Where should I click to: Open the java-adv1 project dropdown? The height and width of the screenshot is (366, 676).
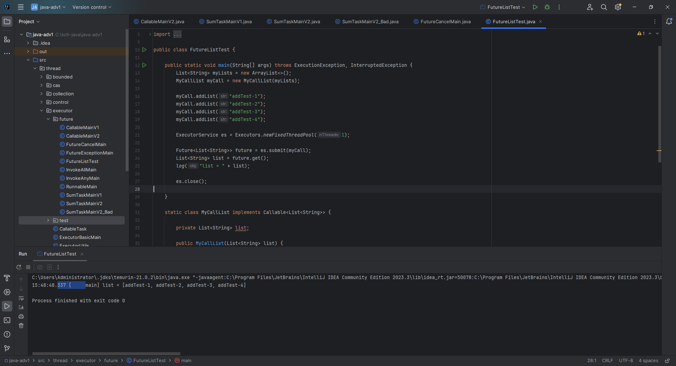click(49, 7)
